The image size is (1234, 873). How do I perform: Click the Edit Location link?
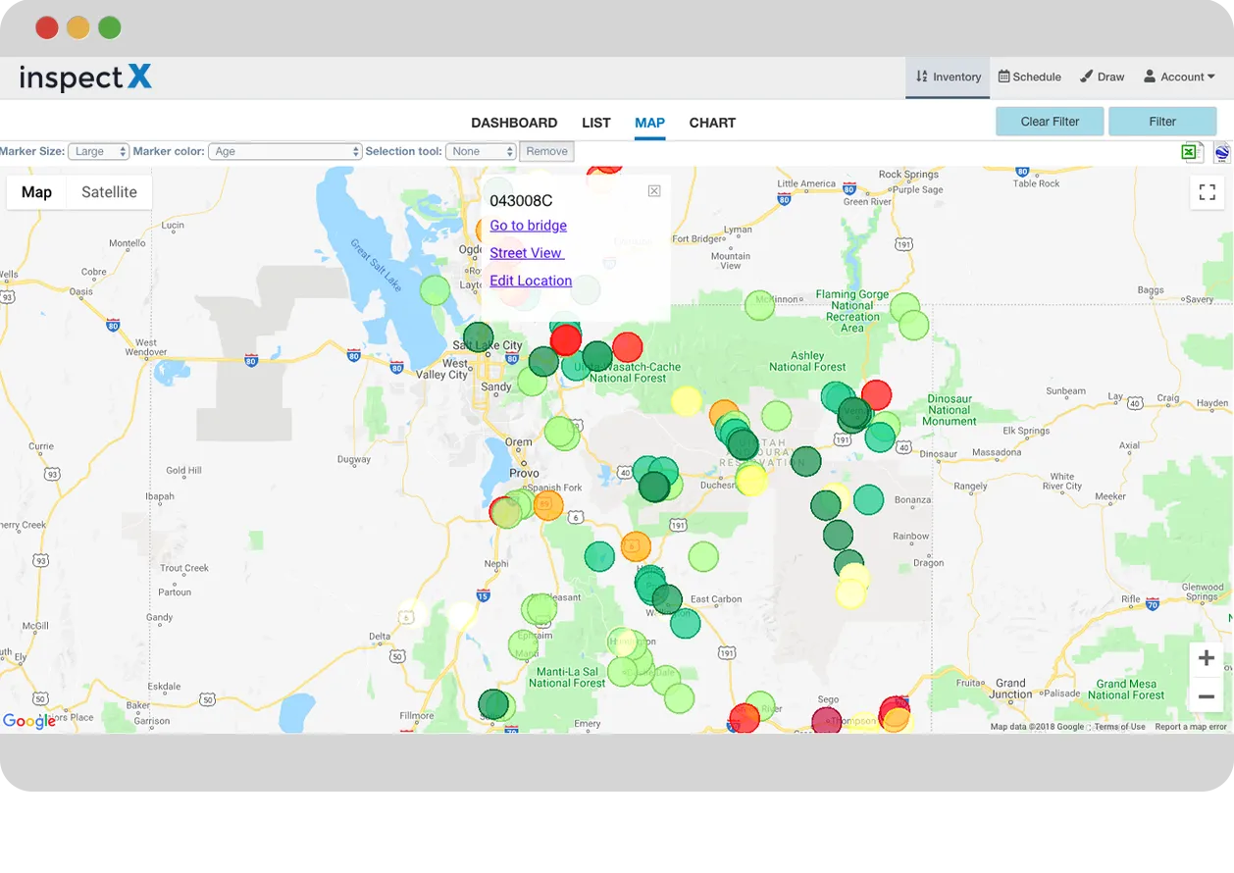531,281
